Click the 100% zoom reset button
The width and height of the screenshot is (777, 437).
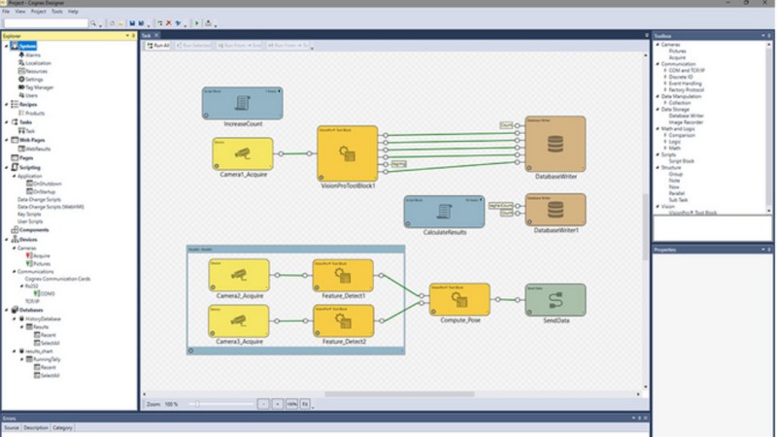291,404
